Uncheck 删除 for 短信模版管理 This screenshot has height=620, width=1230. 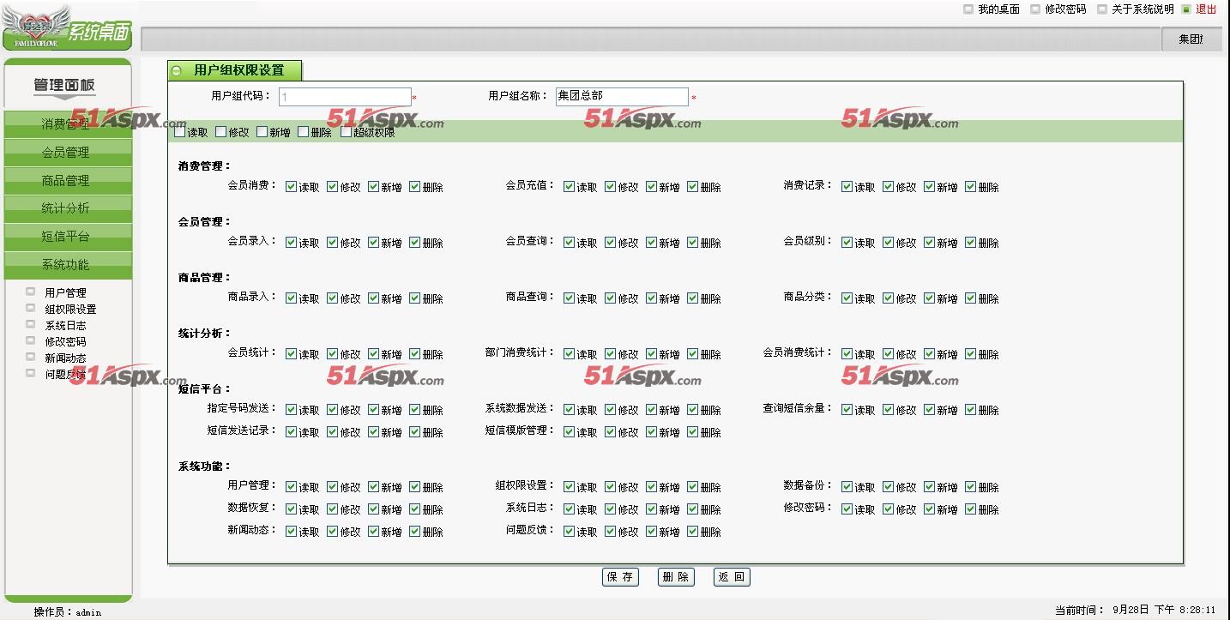(x=693, y=431)
